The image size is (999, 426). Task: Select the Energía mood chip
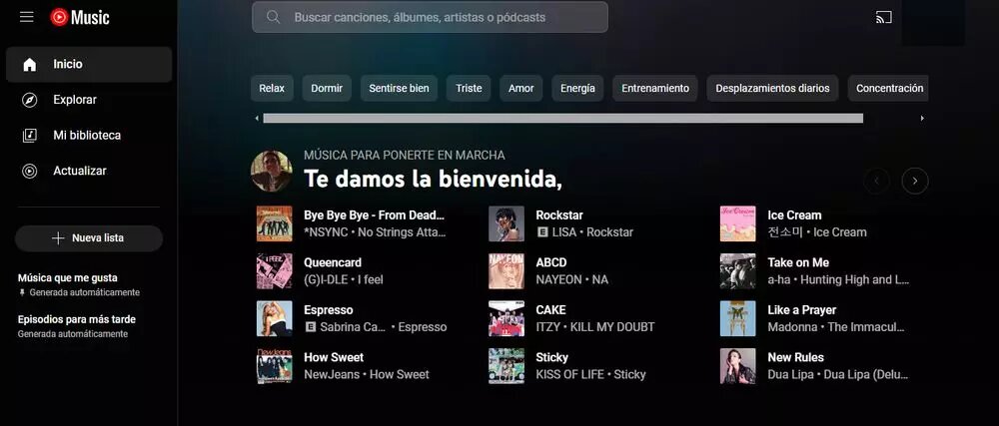[577, 89]
